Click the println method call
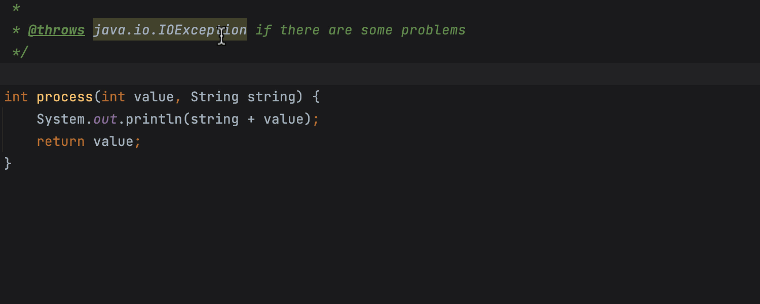 tap(154, 119)
